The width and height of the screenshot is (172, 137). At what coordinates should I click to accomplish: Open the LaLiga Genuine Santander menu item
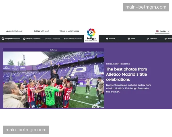(73, 39)
